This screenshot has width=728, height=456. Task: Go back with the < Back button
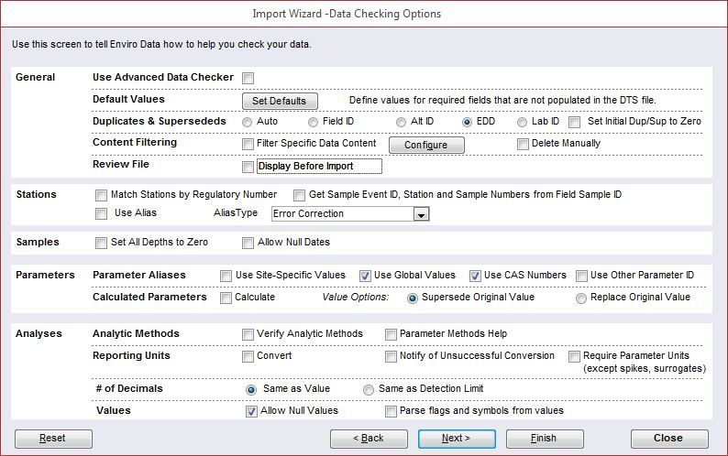click(369, 439)
